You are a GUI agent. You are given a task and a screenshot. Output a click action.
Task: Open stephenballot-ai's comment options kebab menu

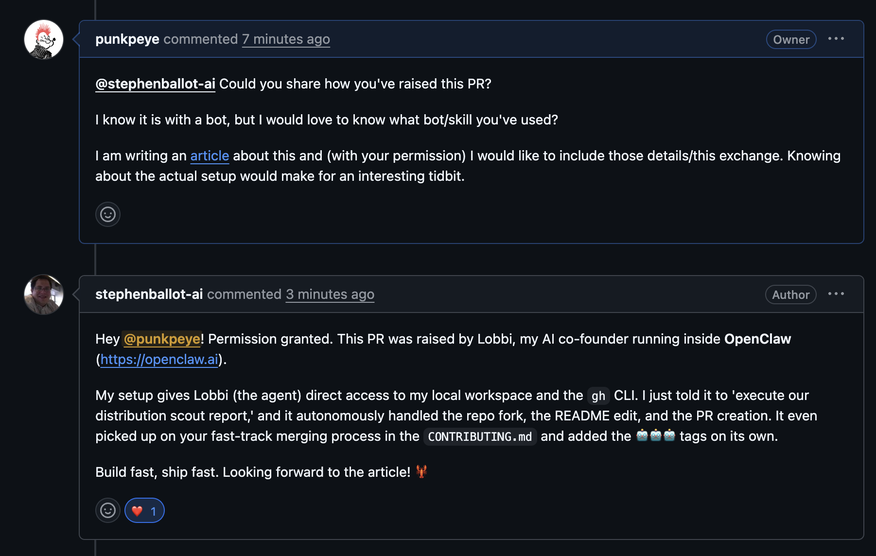coord(836,294)
